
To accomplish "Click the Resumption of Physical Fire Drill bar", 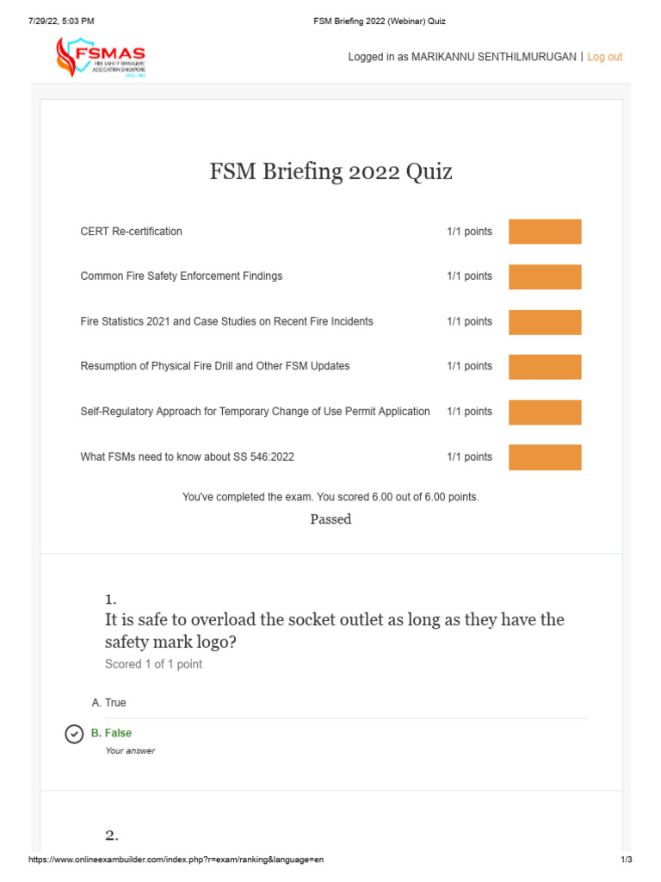I will click(545, 367).
